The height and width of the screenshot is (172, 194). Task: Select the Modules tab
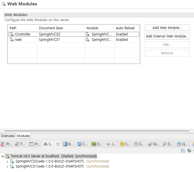point(23,136)
